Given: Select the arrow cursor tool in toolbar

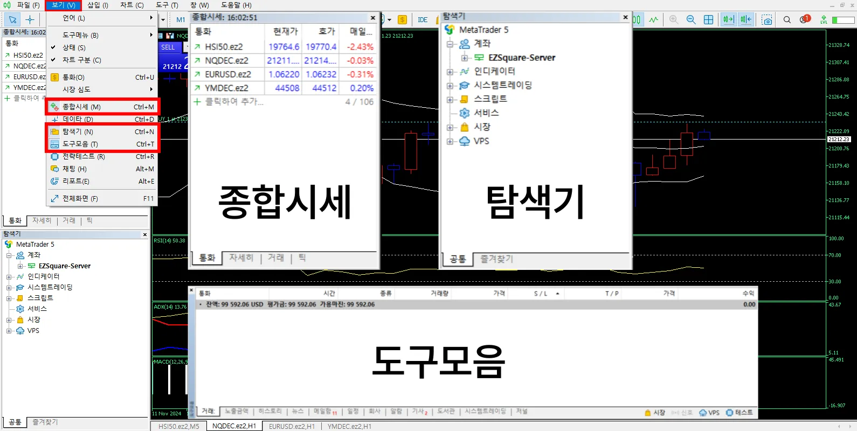Looking at the screenshot, I should (12, 19).
